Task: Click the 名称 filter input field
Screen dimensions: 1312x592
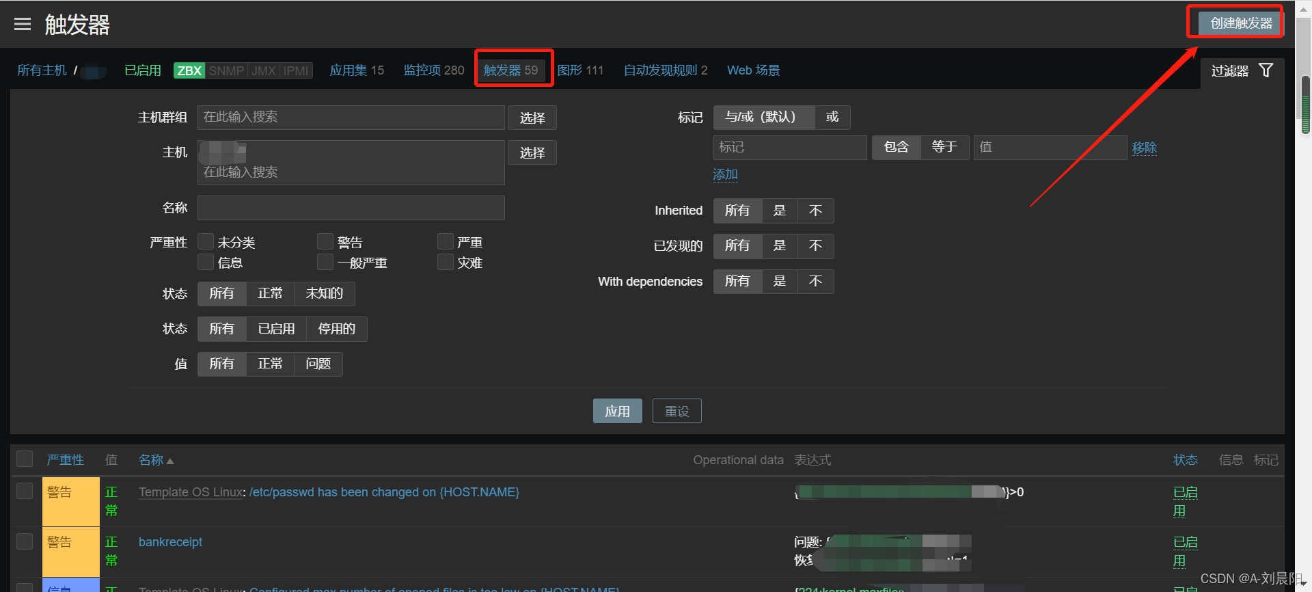Action: pos(351,208)
